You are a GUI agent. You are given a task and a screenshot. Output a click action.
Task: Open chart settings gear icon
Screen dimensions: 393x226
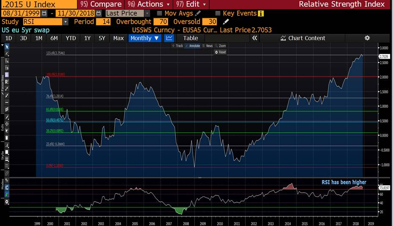point(367,38)
